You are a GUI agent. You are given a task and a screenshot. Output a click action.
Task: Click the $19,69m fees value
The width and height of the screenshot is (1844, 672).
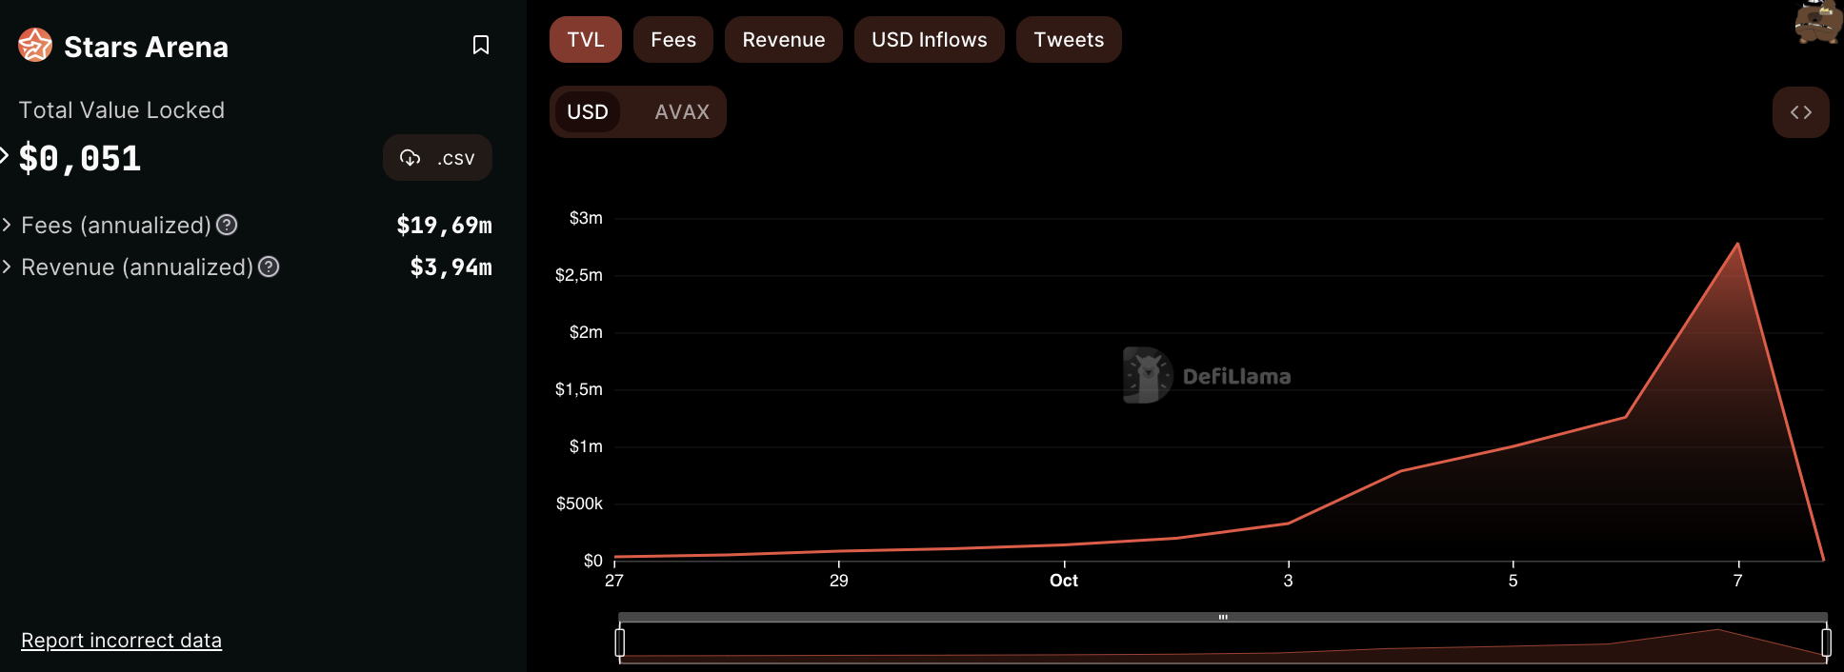(x=445, y=226)
